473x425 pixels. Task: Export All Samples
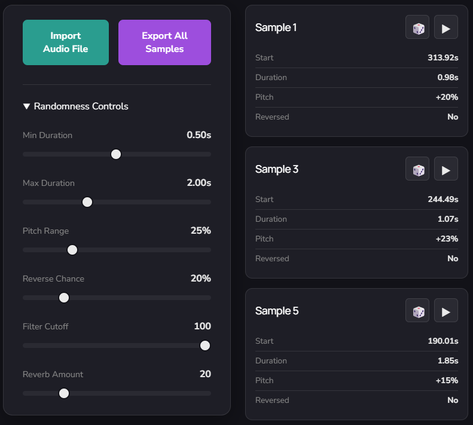pyautogui.click(x=164, y=42)
